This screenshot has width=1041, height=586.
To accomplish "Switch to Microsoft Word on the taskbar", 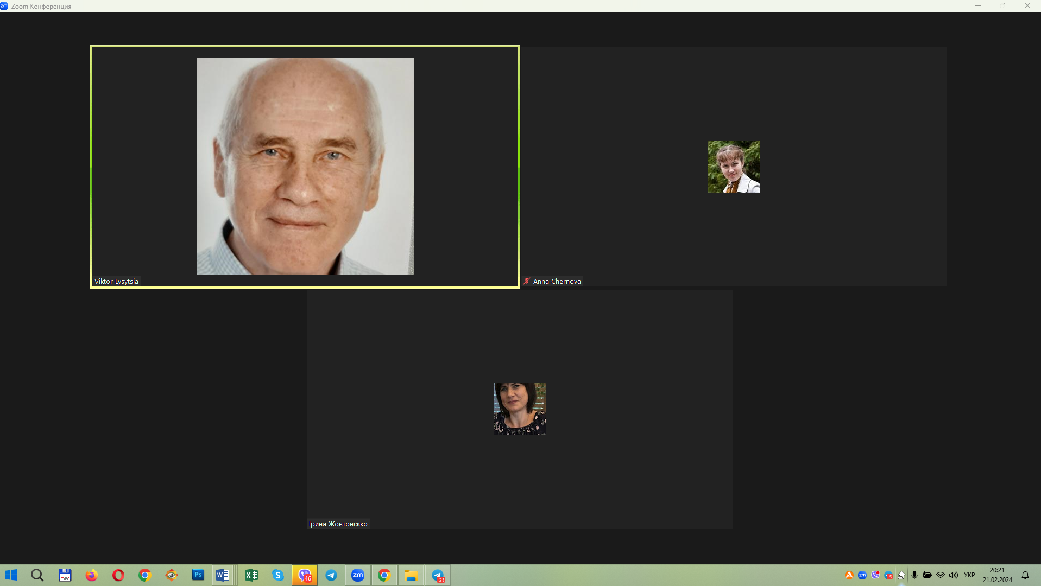I will [x=223, y=575].
